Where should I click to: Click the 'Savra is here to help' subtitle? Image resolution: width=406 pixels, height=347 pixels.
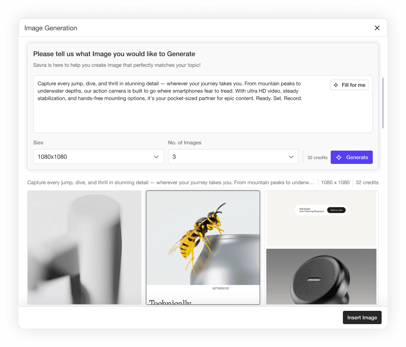tap(117, 65)
